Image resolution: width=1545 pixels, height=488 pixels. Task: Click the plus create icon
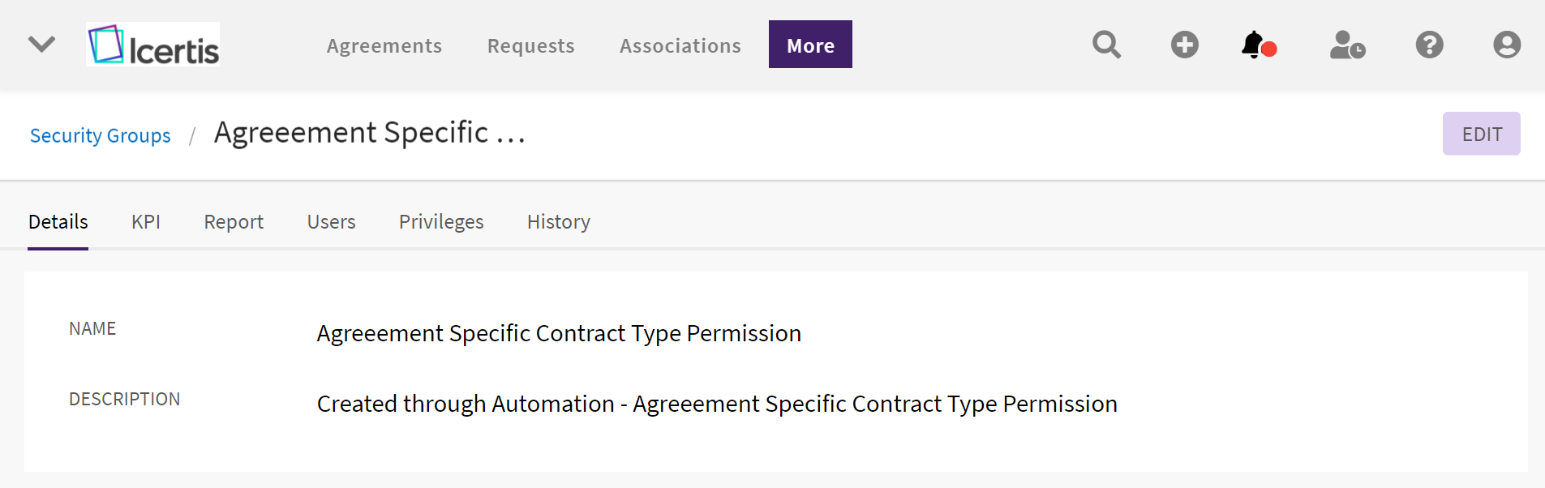(1184, 45)
